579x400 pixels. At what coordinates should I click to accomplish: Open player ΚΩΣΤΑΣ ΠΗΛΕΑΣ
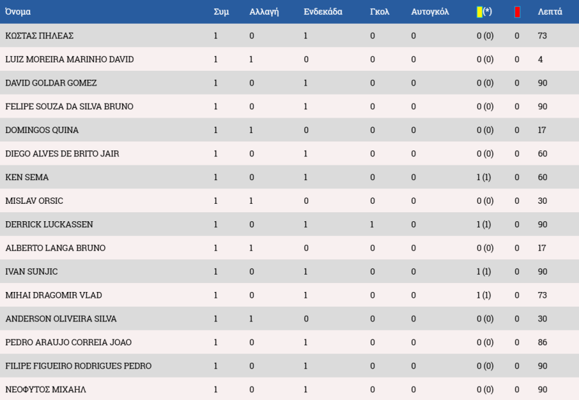pyautogui.click(x=39, y=36)
